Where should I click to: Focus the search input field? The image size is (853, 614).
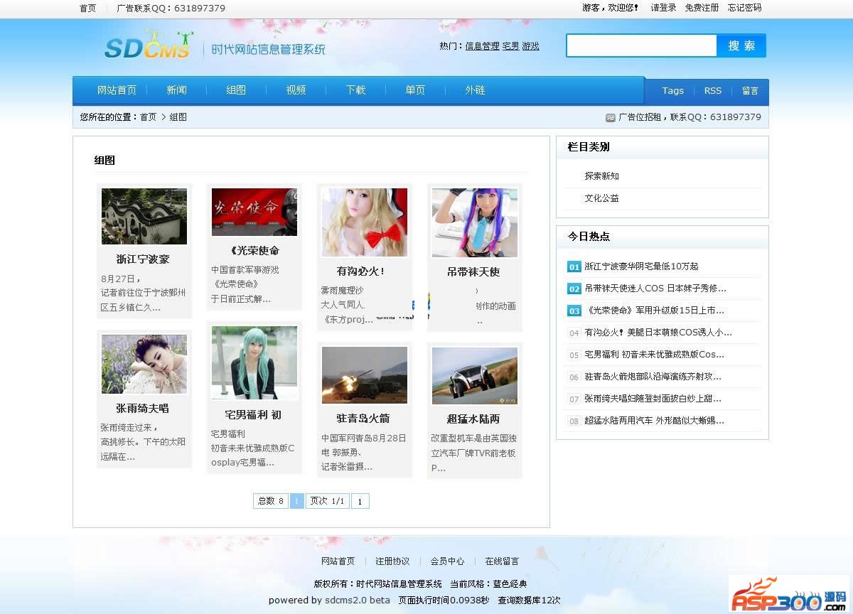tap(642, 45)
